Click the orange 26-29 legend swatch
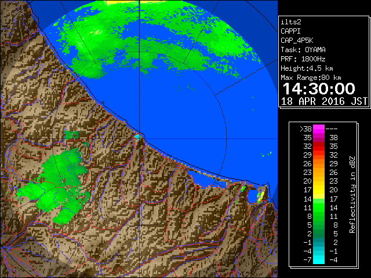This screenshot has width=371, height=278. (319, 164)
